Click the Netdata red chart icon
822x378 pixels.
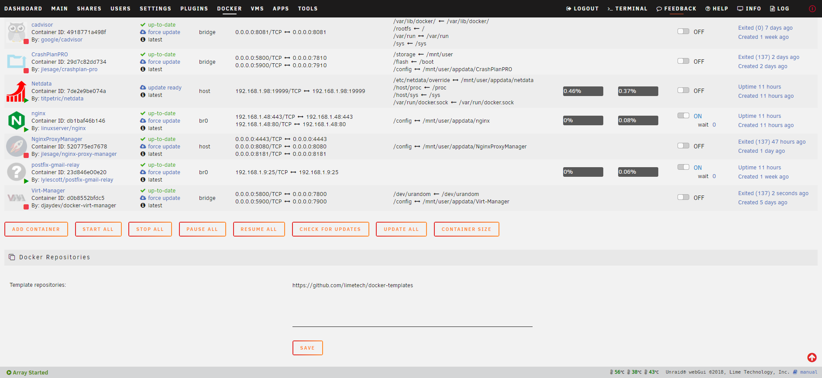pos(17,91)
